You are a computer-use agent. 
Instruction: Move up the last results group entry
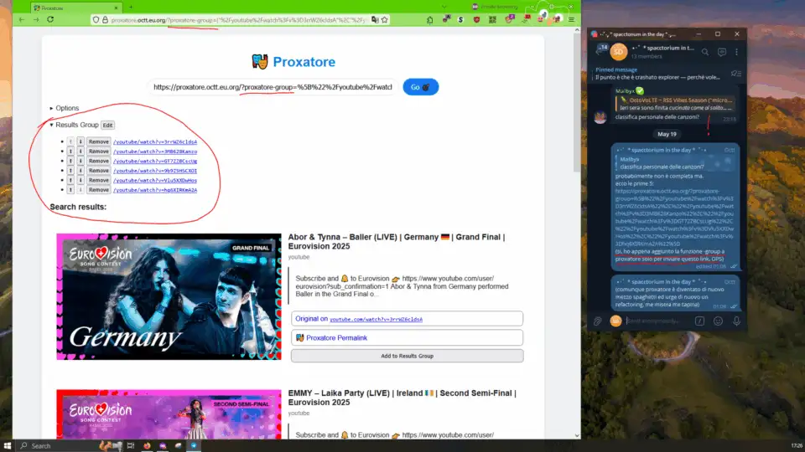pos(70,190)
